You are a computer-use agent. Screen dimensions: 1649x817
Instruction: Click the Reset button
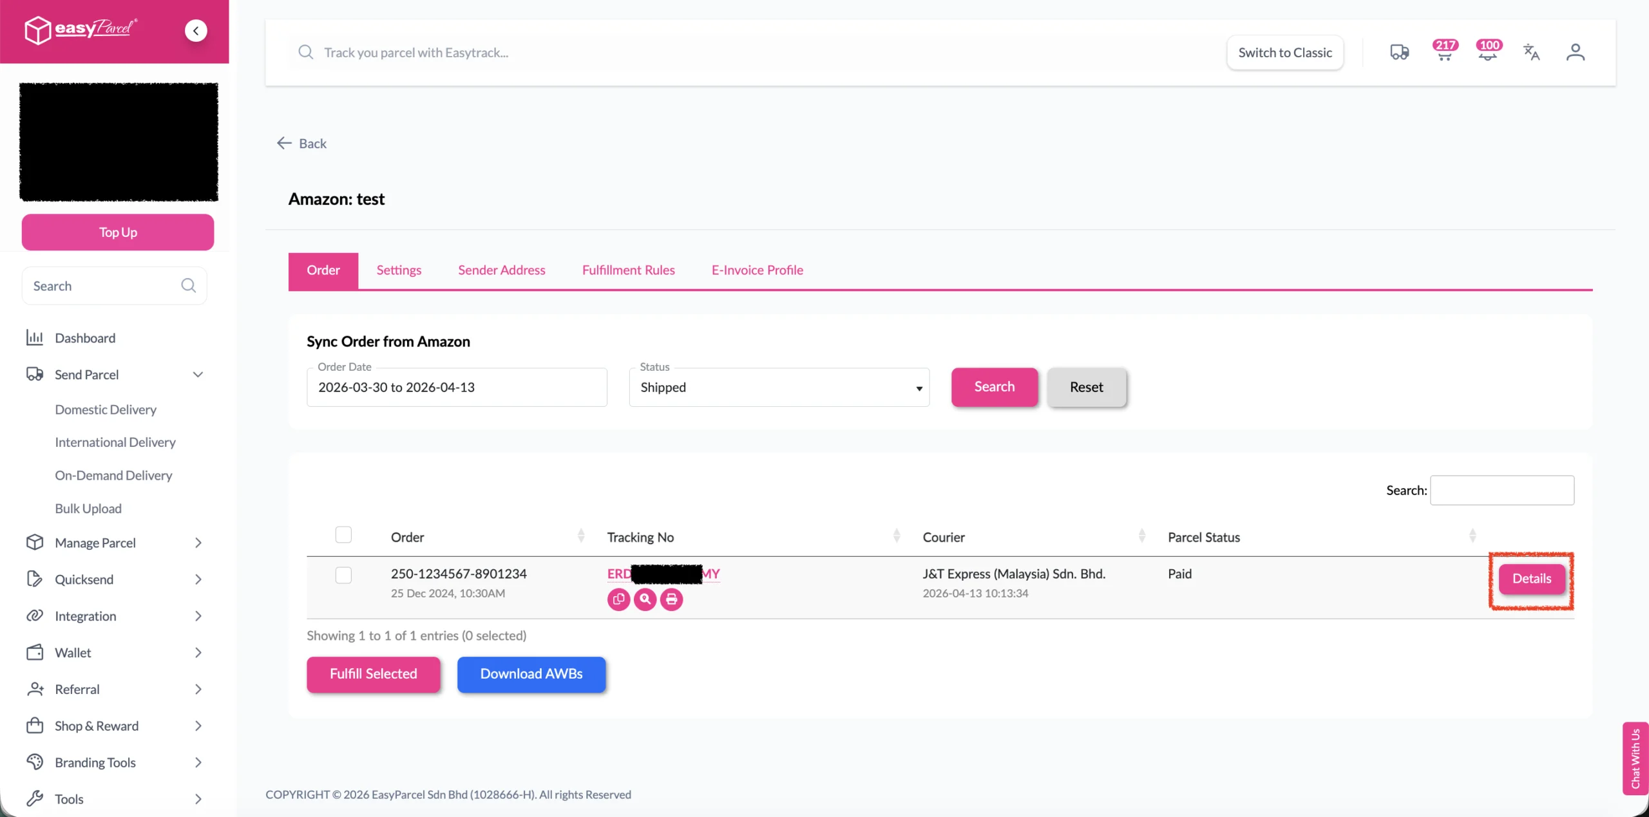point(1086,387)
